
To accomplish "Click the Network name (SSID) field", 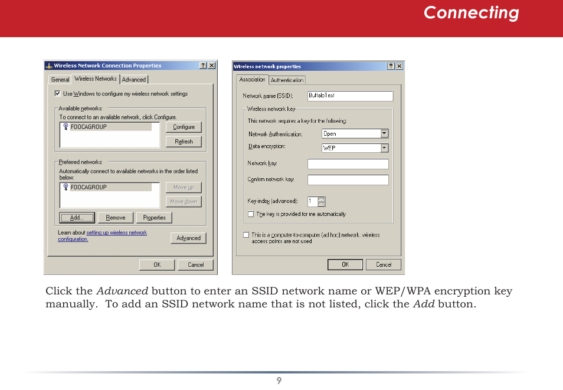I will (351, 96).
